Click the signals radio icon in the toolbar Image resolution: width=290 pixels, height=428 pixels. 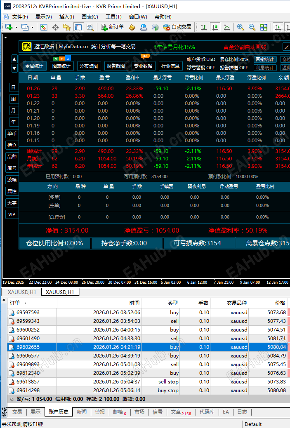point(155,27)
